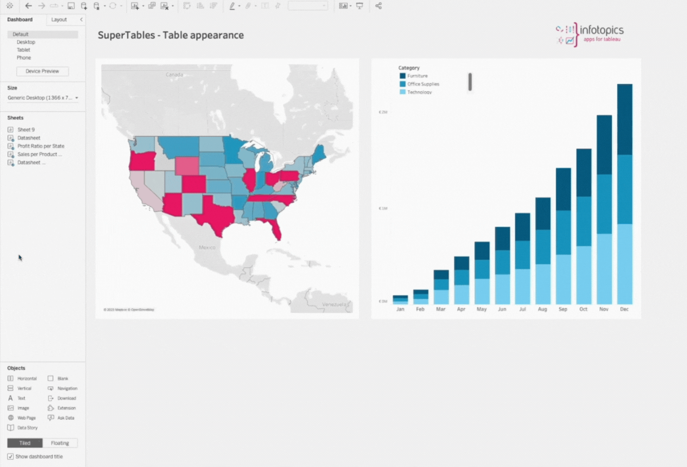Screen dimensions: 687x467
Task: Select the Ask Data object
Action: point(61,418)
